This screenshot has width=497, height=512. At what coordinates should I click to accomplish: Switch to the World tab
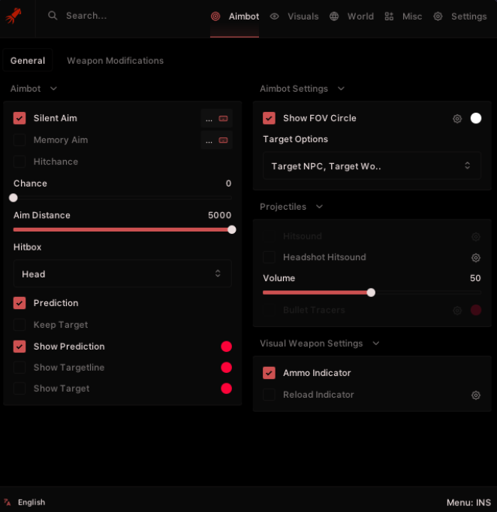351,17
